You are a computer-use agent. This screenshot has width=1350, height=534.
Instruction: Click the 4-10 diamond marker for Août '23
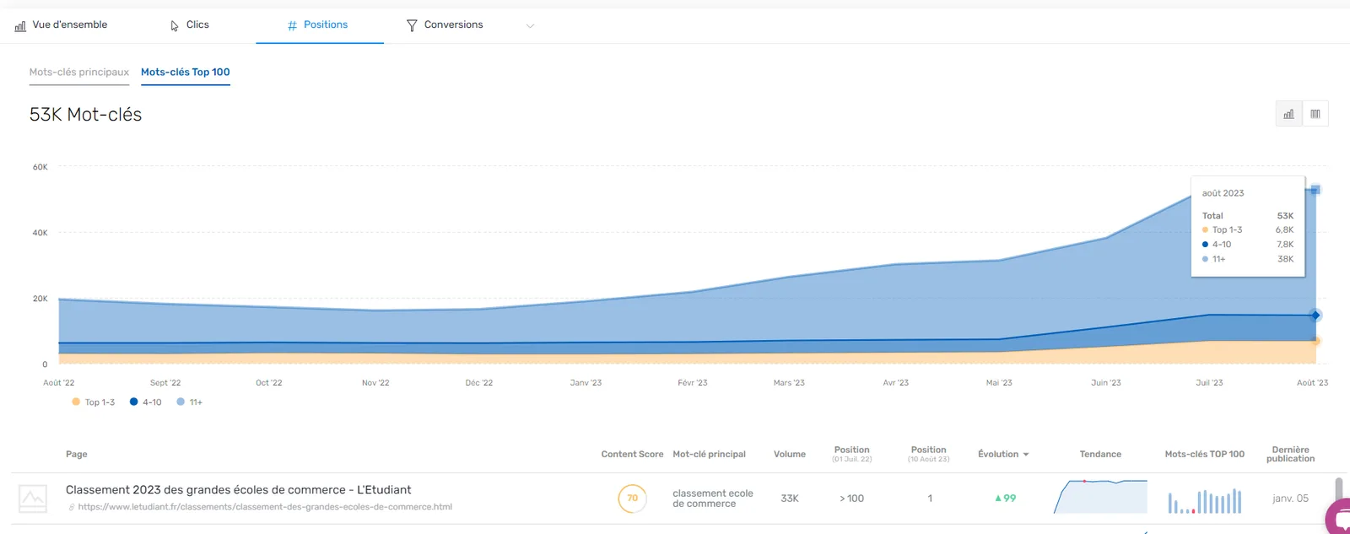[x=1315, y=316]
